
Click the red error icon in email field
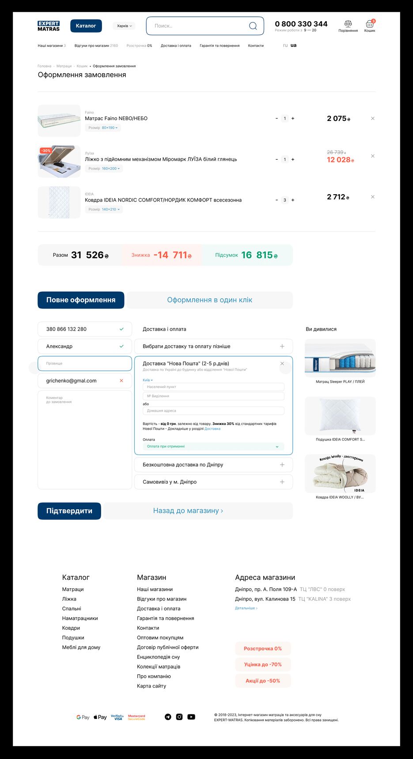point(121,380)
